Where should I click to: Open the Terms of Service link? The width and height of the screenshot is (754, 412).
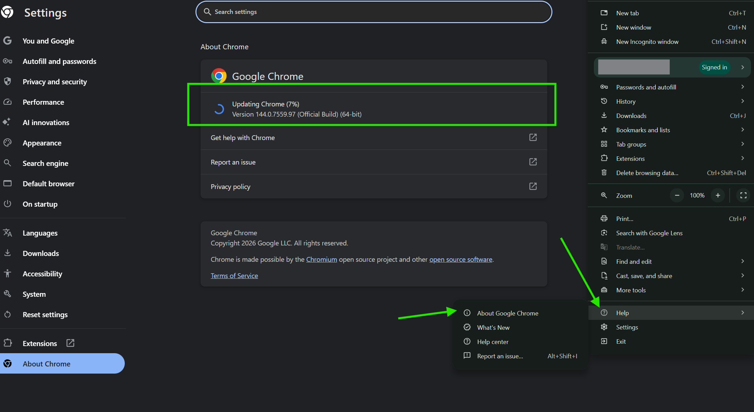(234, 276)
